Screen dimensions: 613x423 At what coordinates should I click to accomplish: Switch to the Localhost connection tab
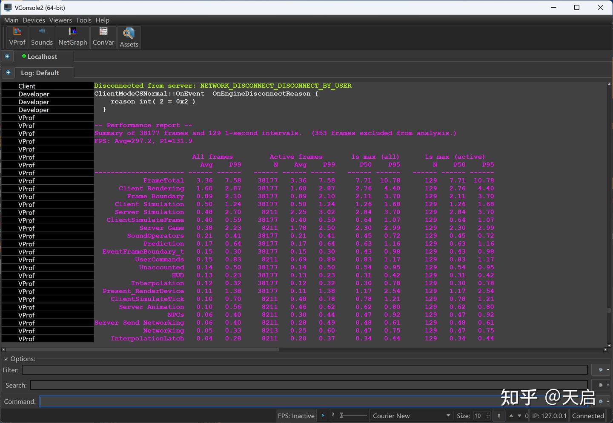coord(44,56)
